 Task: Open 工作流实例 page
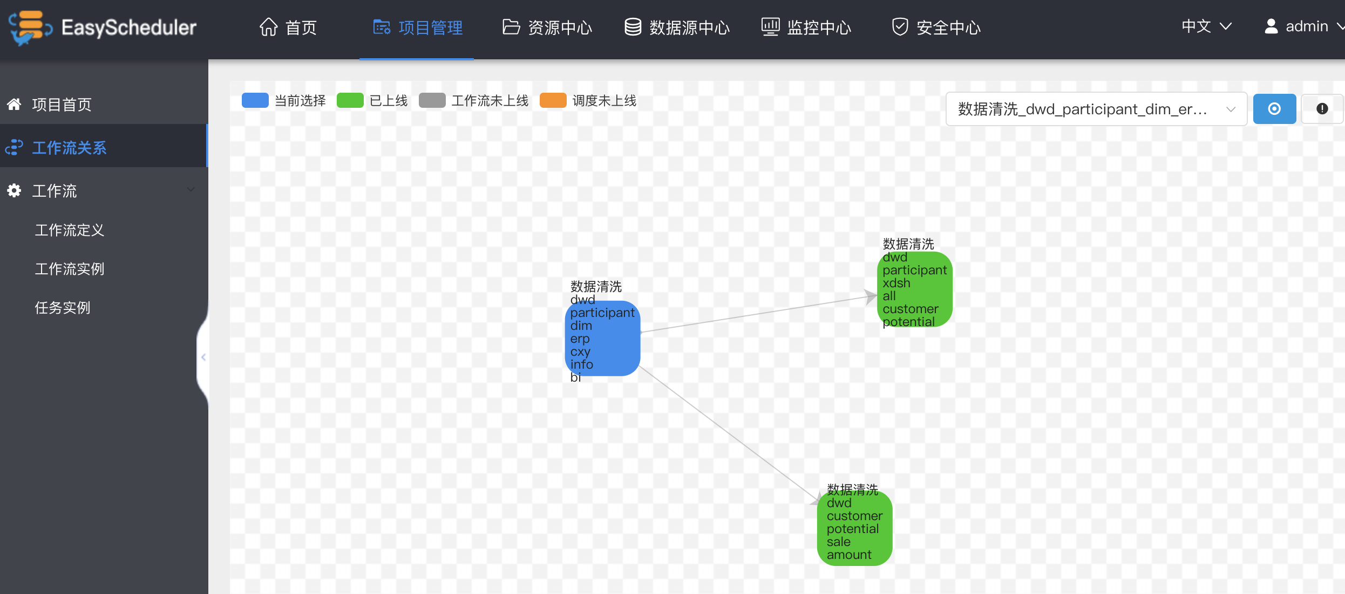70,269
